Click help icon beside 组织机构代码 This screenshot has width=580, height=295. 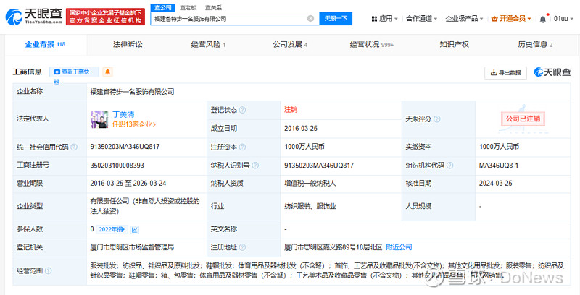pos(449,166)
